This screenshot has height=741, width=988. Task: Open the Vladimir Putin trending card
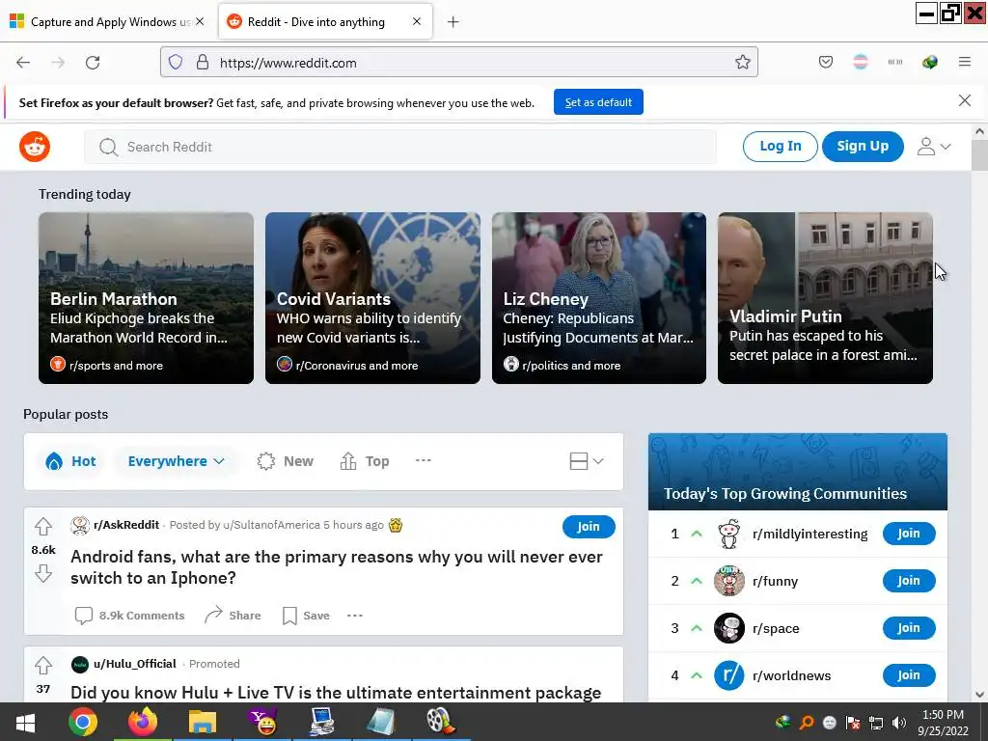[826, 298]
